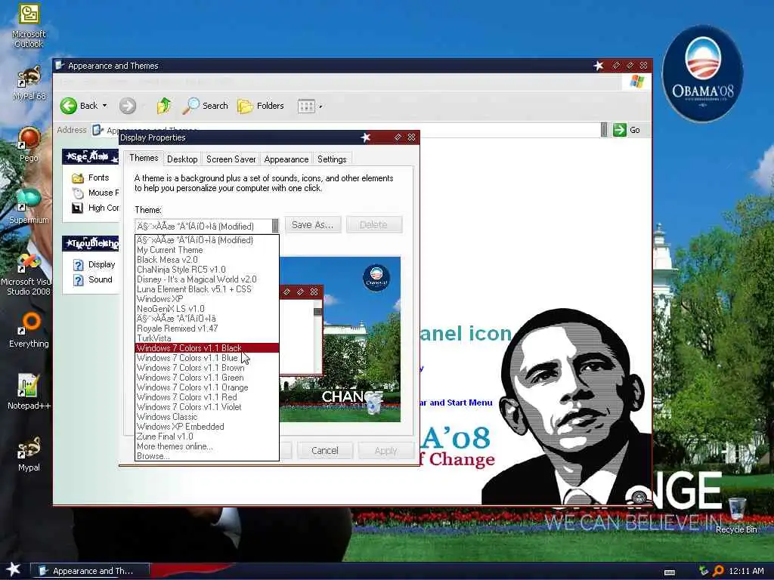Select Luna Element Black v5.1 theme
This screenshot has height=580, width=774.
[x=207, y=289]
